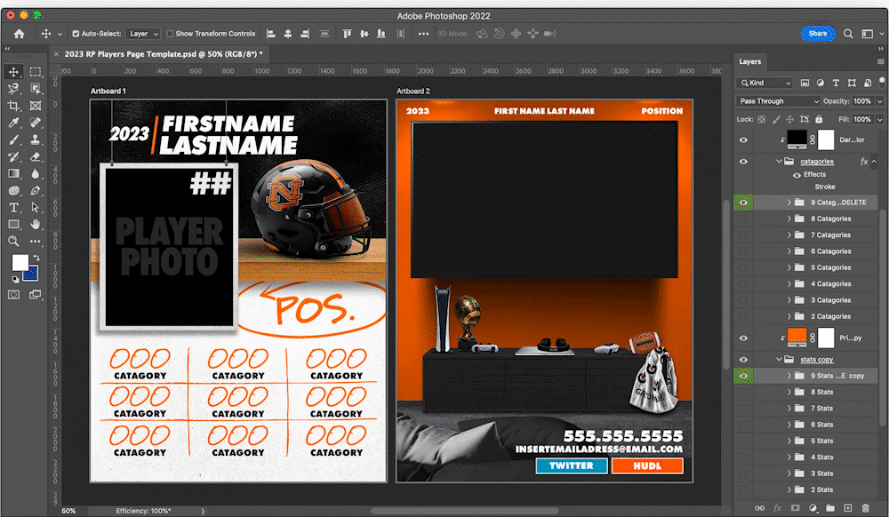Select the Brush tool
Image resolution: width=889 pixels, height=517 pixels.
pyautogui.click(x=13, y=139)
